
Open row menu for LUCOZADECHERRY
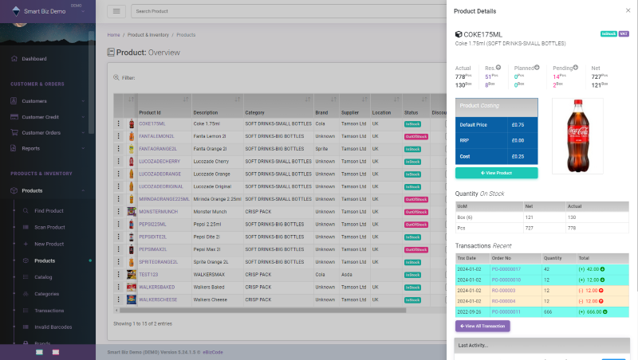point(118,162)
